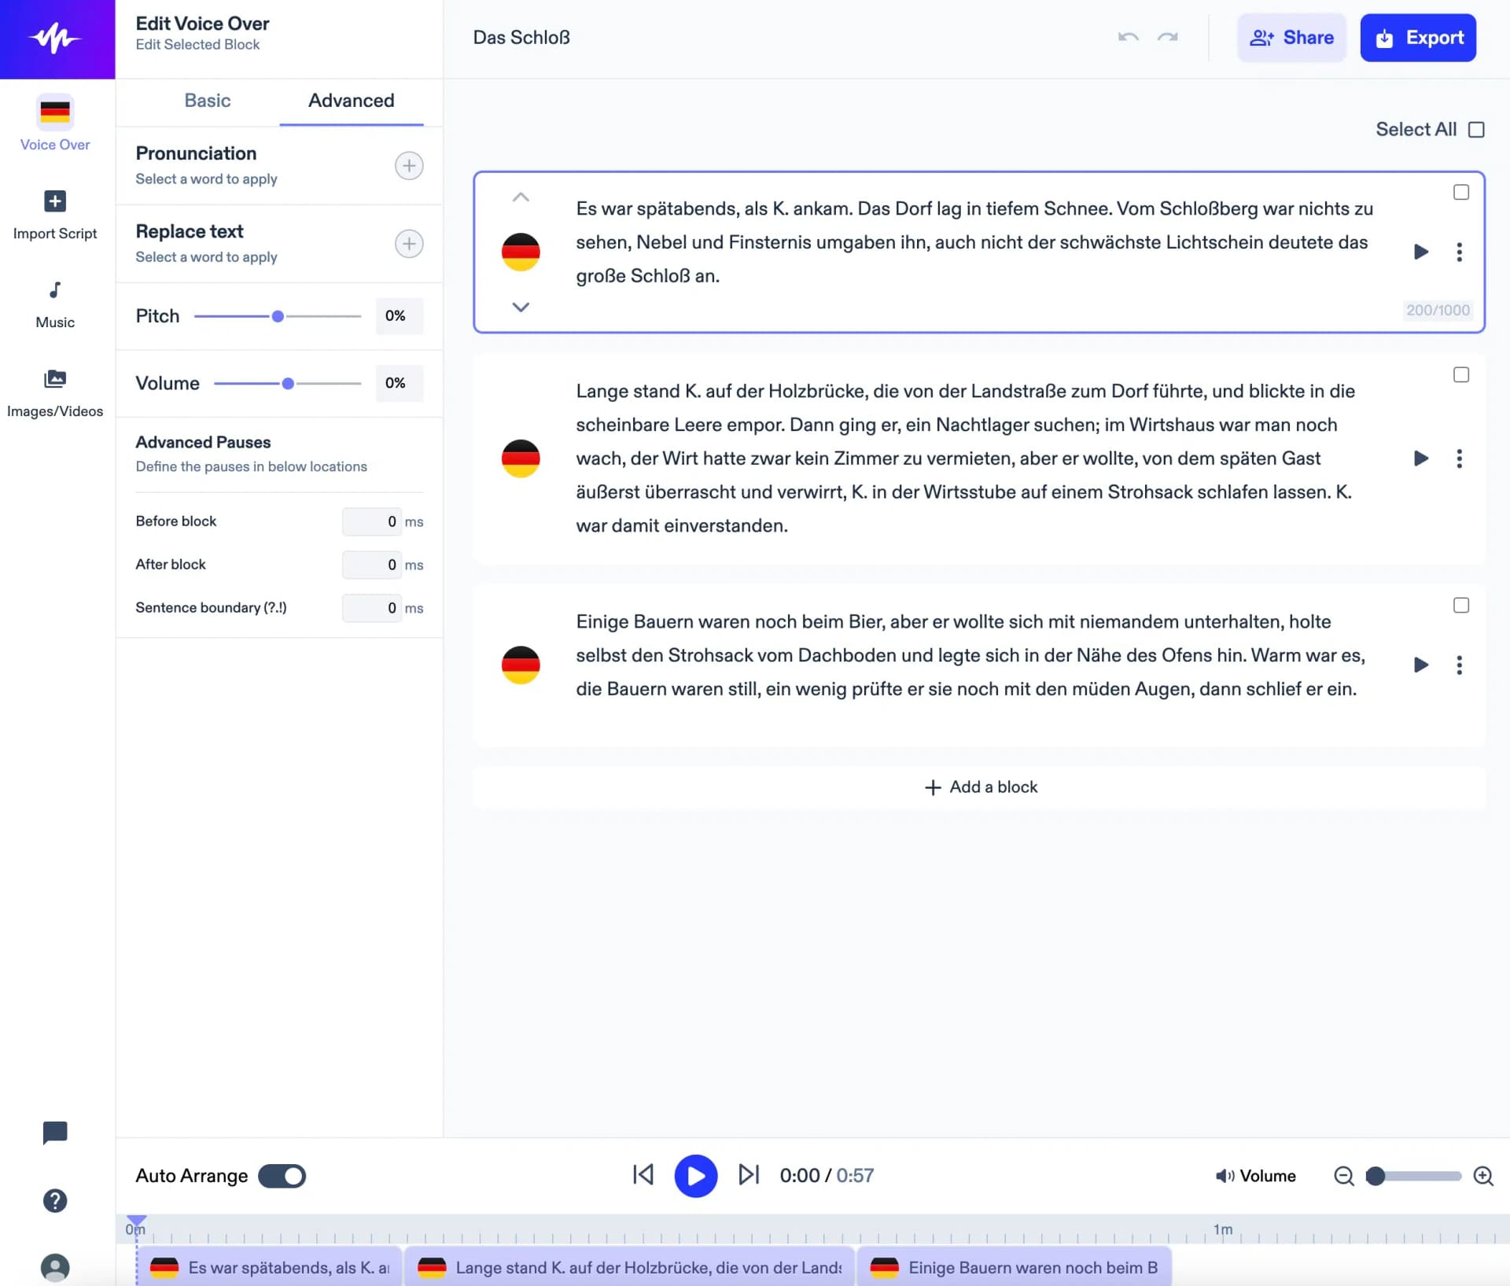
Task: Click Add a block
Action: pos(980,787)
